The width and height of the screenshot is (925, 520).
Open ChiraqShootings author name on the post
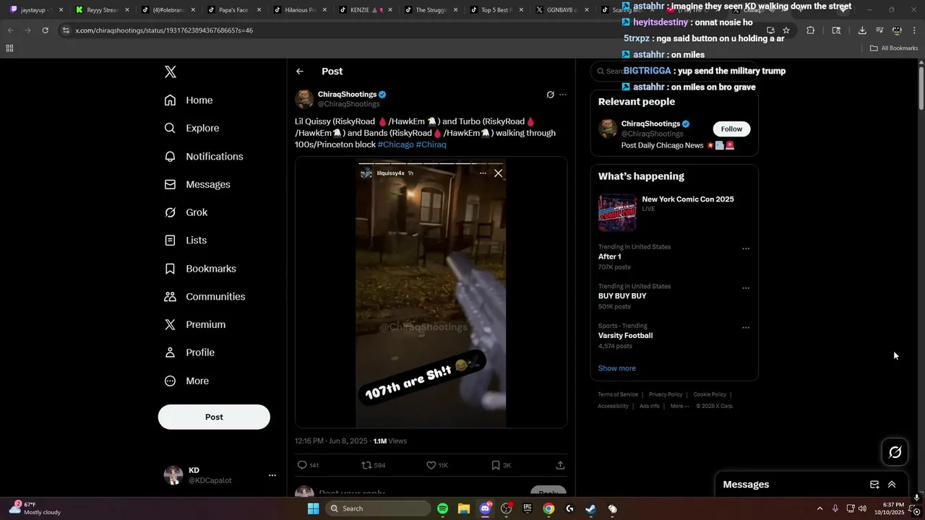[347, 95]
